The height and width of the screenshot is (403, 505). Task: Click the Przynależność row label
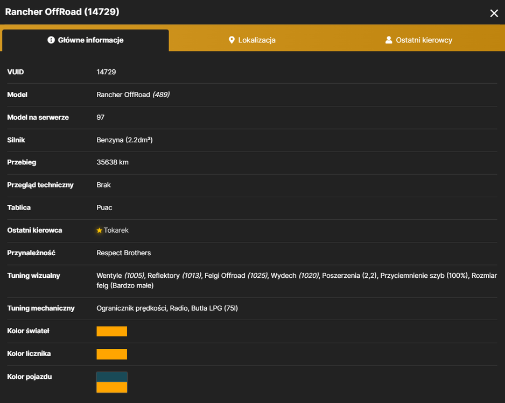pyautogui.click(x=31, y=253)
